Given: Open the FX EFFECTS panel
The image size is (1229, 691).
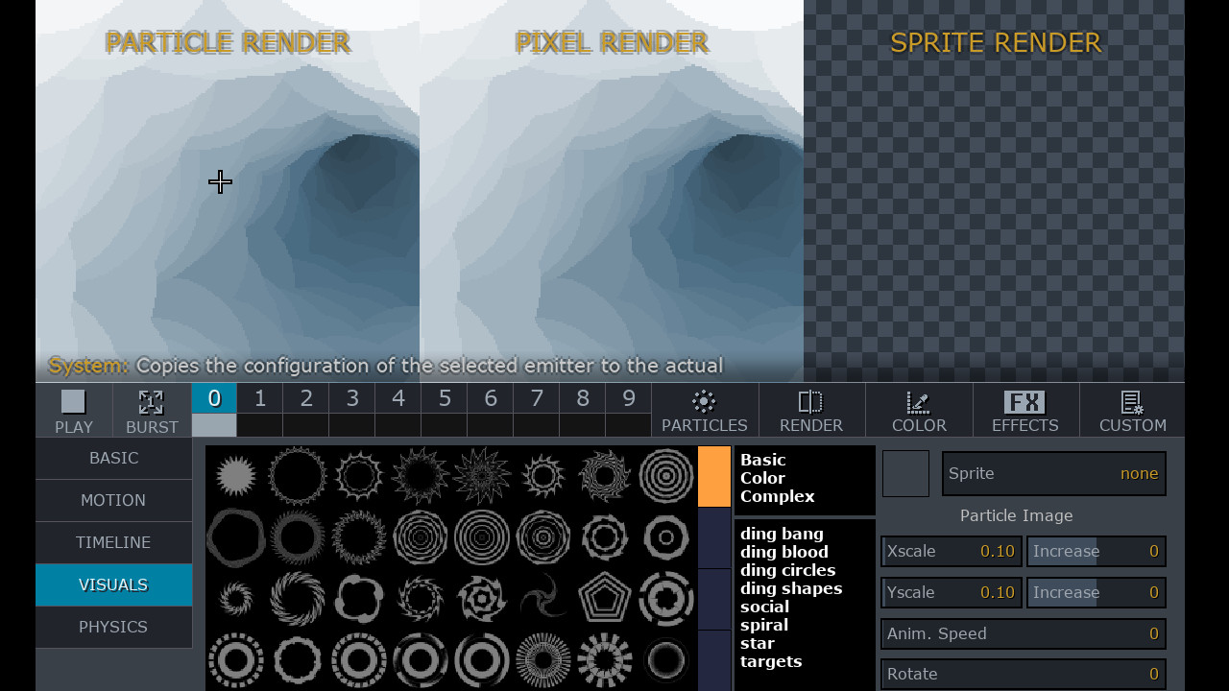Looking at the screenshot, I should 1025,410.
